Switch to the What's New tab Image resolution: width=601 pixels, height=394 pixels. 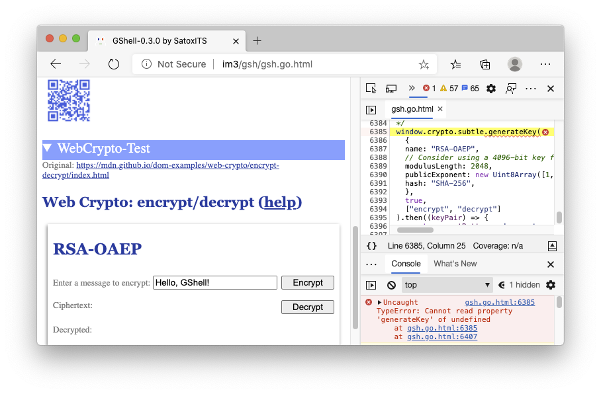click(x=455, y=264)
